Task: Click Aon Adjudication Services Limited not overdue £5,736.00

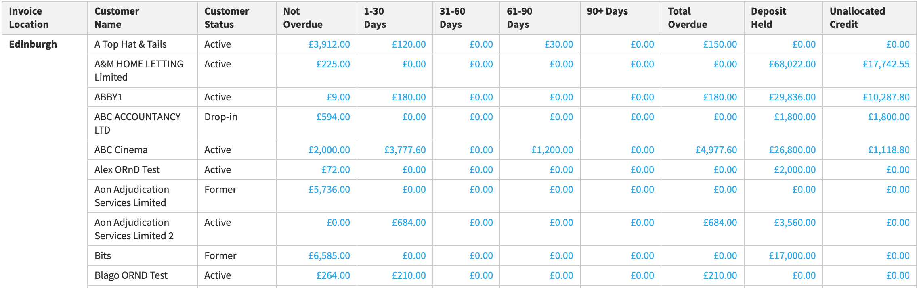Action: tap(329, 190)
